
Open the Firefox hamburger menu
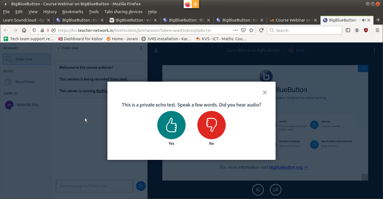(x=377, y=30)
